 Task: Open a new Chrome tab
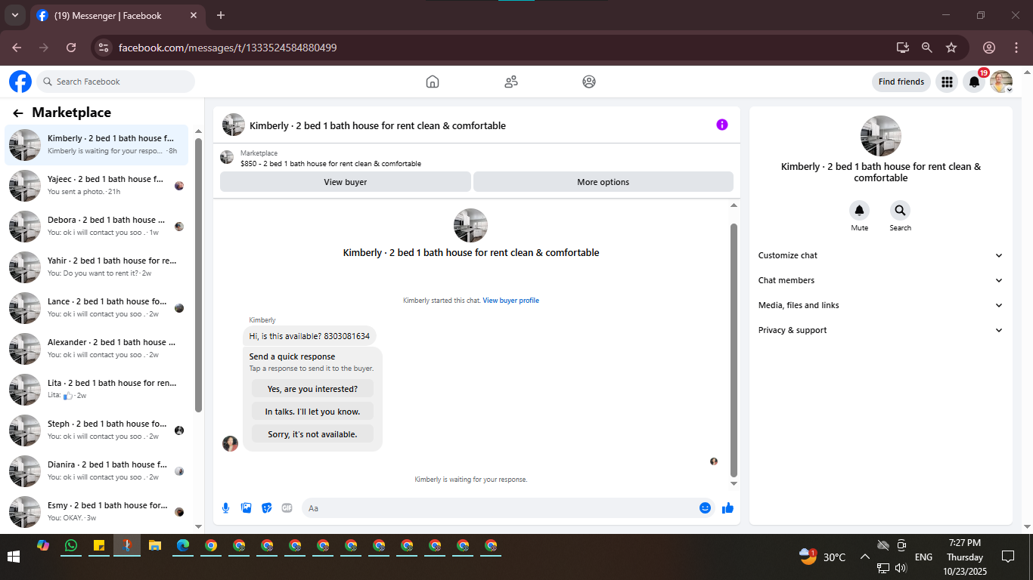pyautogui.click(x=221, y=15)
